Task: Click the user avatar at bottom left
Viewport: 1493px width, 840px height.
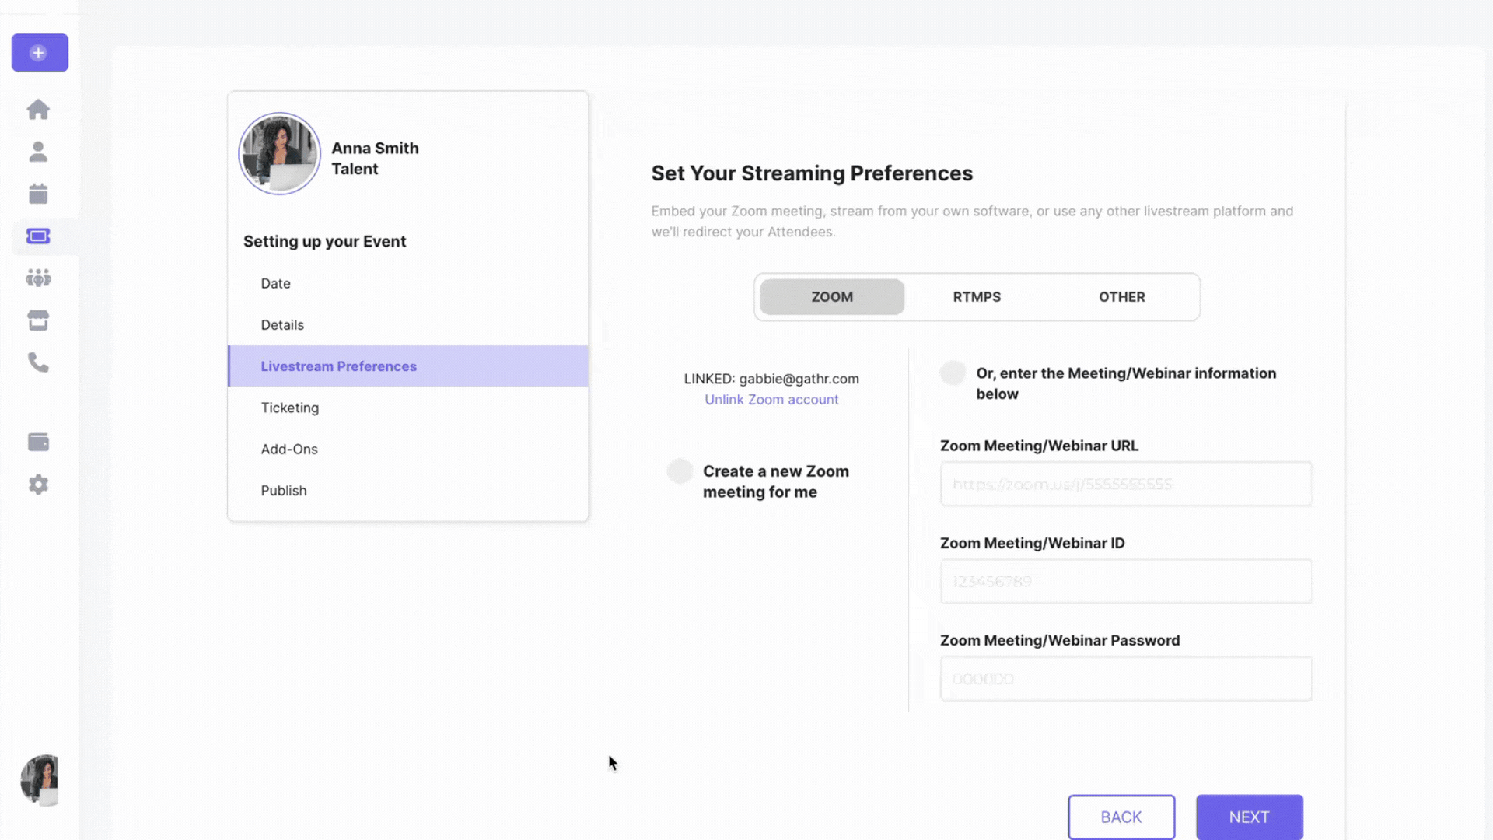Action: coord(40,779)
